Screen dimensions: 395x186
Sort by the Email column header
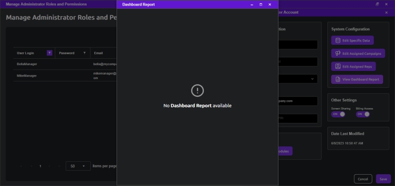click(x=98, y=53)
